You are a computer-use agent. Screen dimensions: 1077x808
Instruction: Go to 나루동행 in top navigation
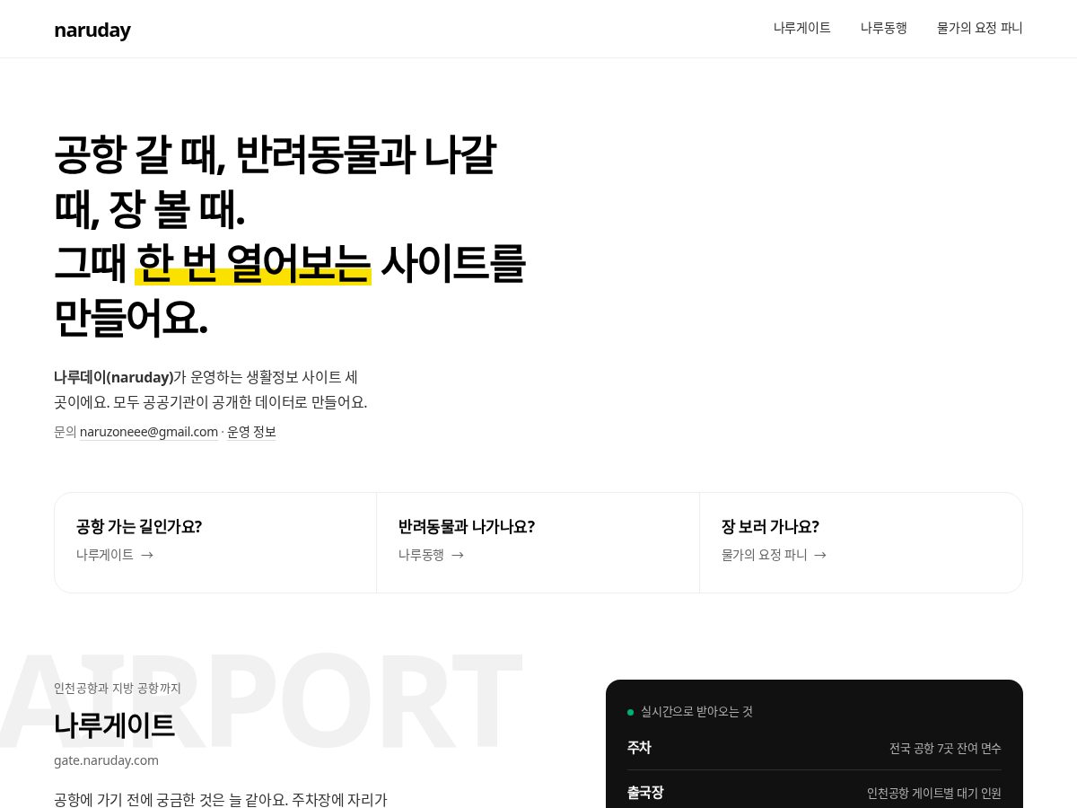point(884,28)
